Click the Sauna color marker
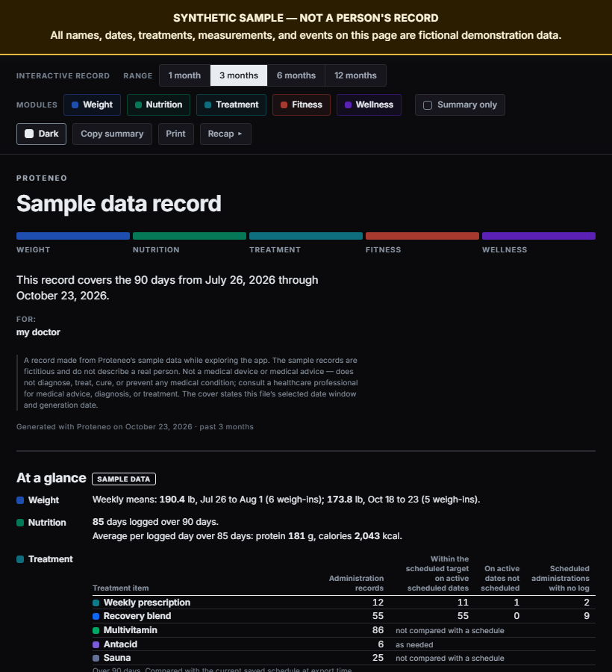The image size is (612, 672). click(x=96, y=658)
